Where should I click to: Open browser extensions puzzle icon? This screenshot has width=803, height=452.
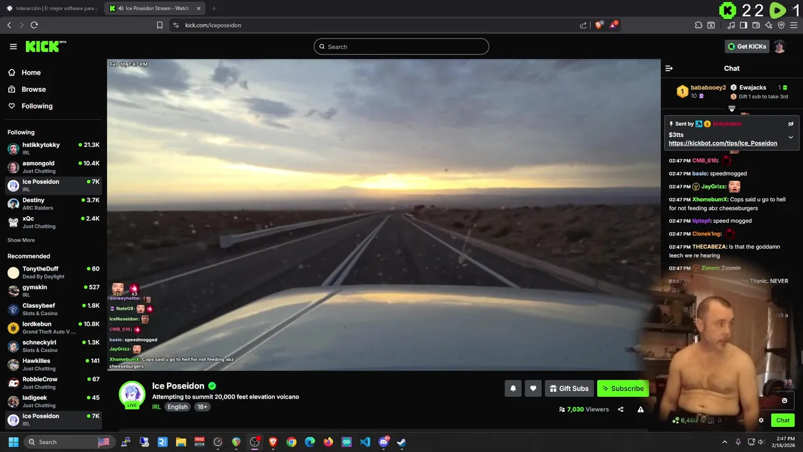[698, 25]
